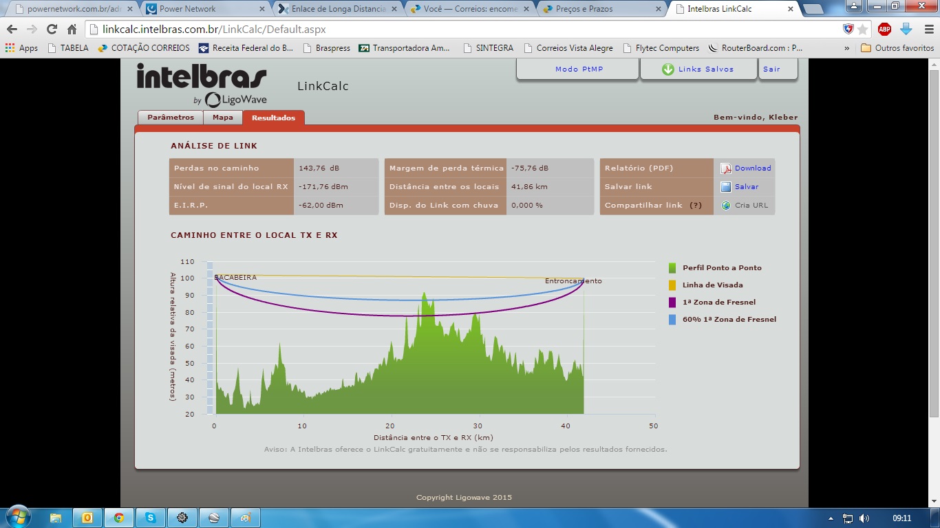The image size is (940, 528).
Task: Switch to the Parâmetros tab
Action: pos(171,118)
